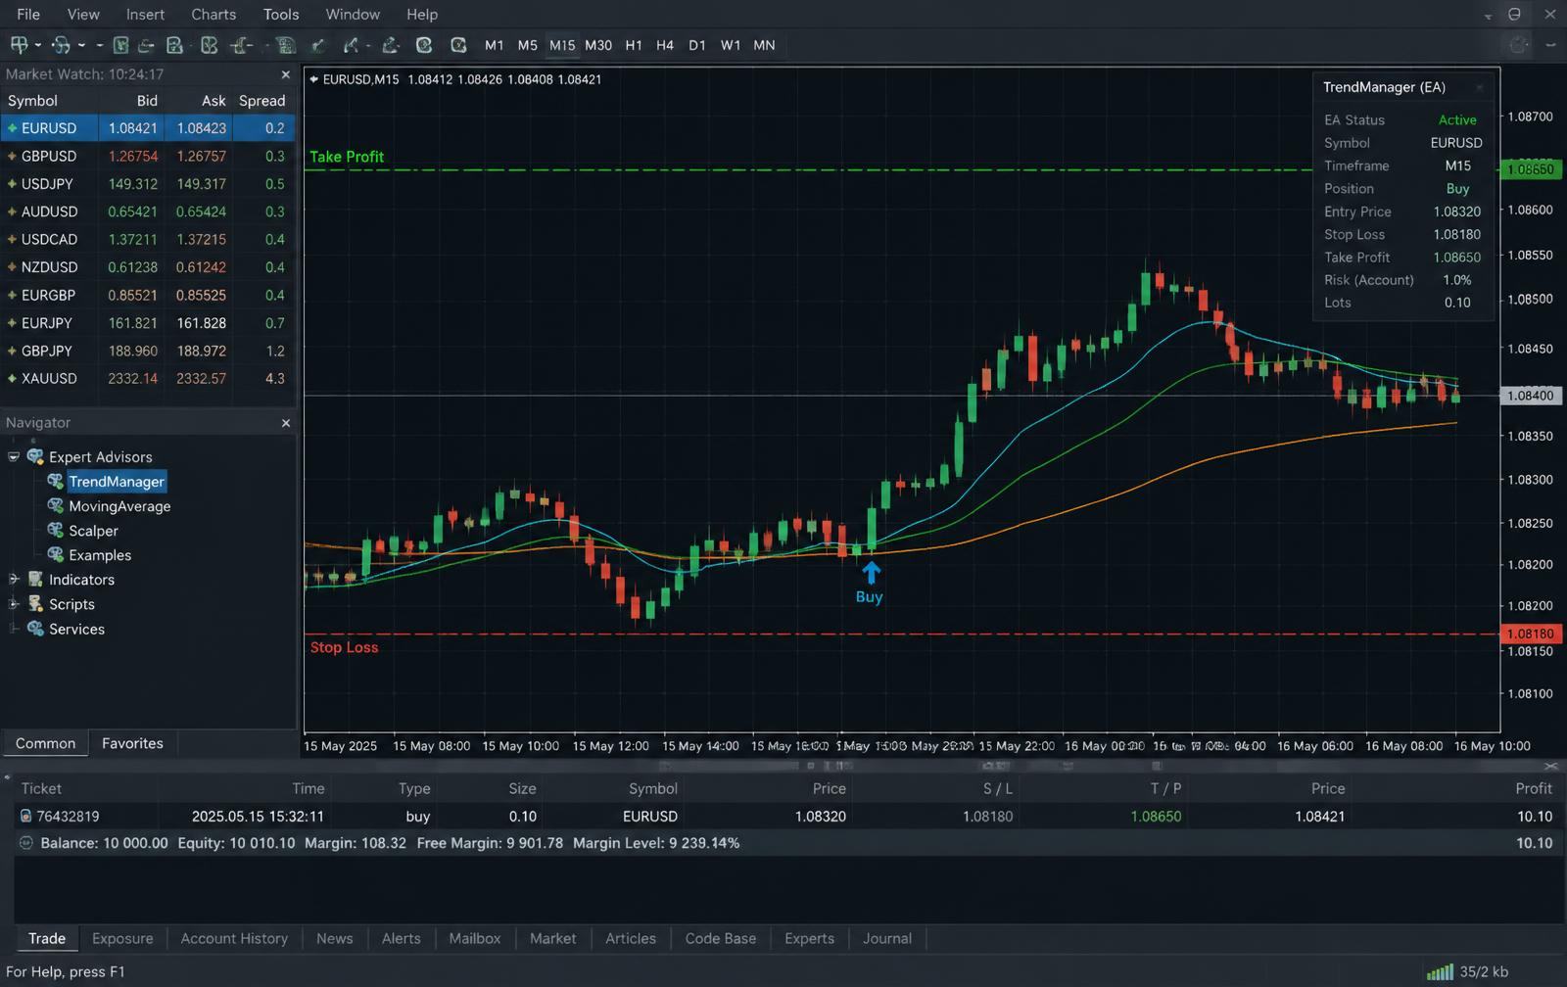Click the MovingAverage expert advisor icon
Image resolution: width=1567 pixels, height=987 pixels.
point(56,505)
